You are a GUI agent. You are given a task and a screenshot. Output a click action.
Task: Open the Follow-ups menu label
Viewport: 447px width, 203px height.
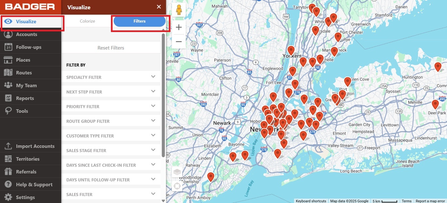pyautogui.click(x=29, y=47)
